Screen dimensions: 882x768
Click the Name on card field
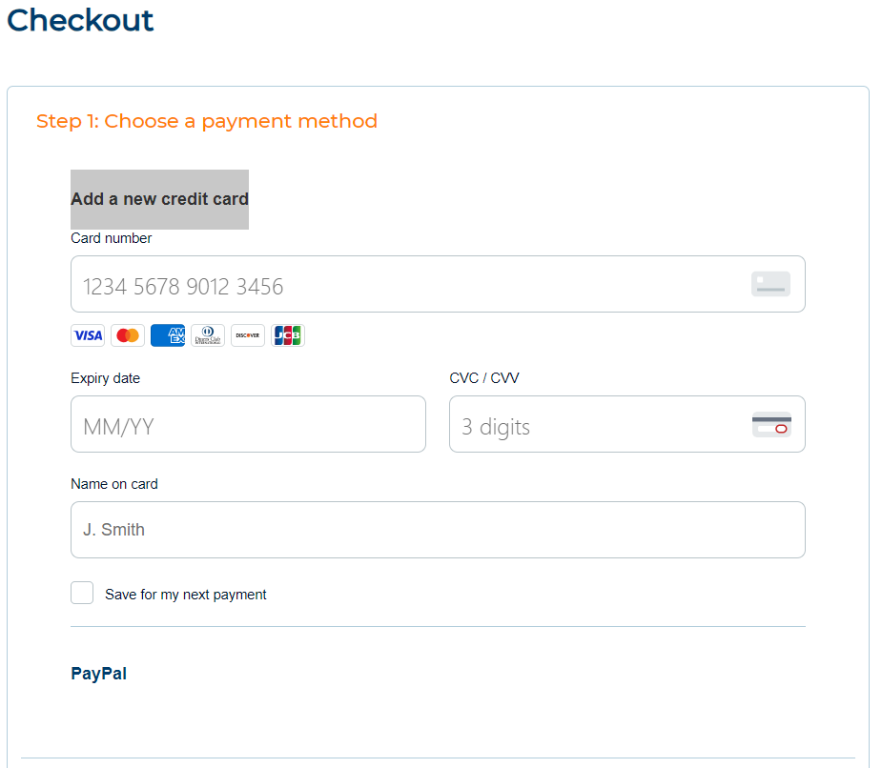[381, 529]
